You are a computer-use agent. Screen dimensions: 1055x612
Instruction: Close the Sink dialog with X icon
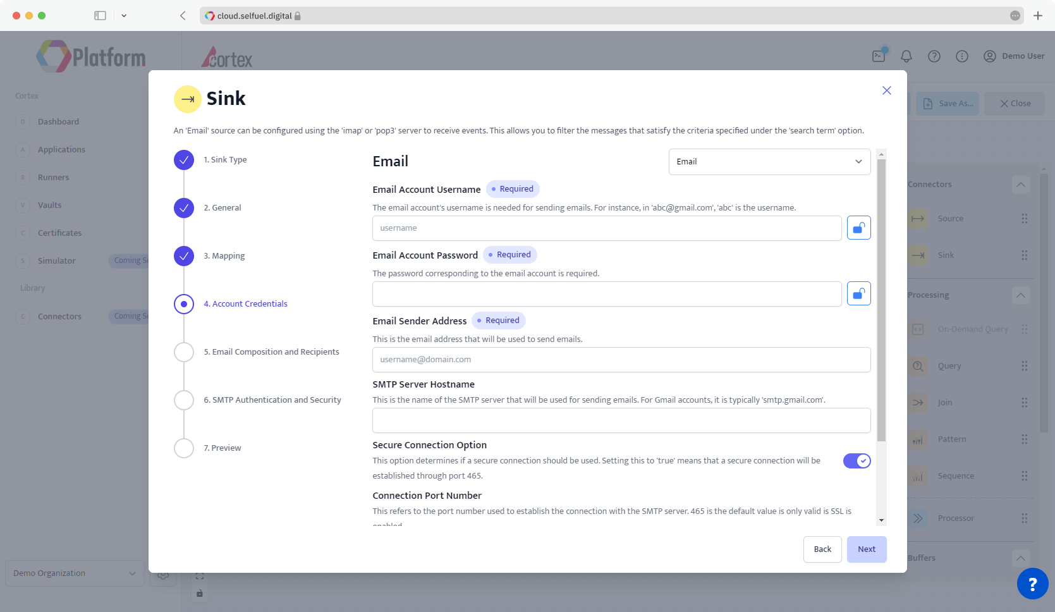(x=887, y=90)
